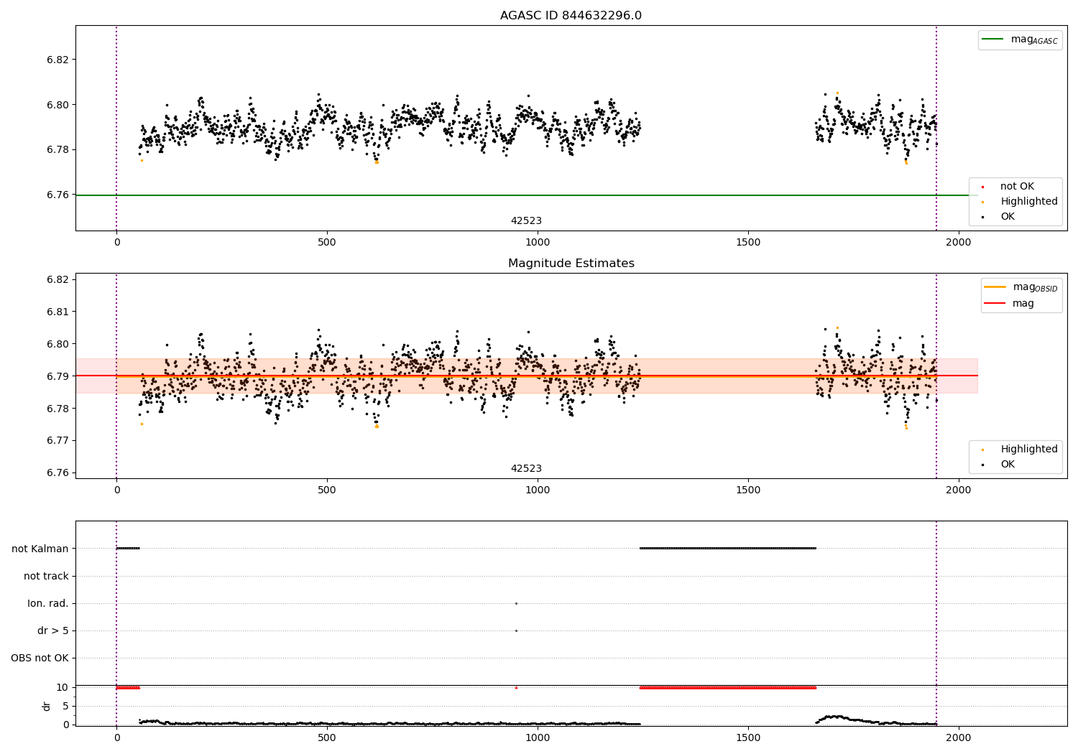Click the Magnitude Estimates subplot title
The image size is (1078, 754).
click(x=571, y=264)
